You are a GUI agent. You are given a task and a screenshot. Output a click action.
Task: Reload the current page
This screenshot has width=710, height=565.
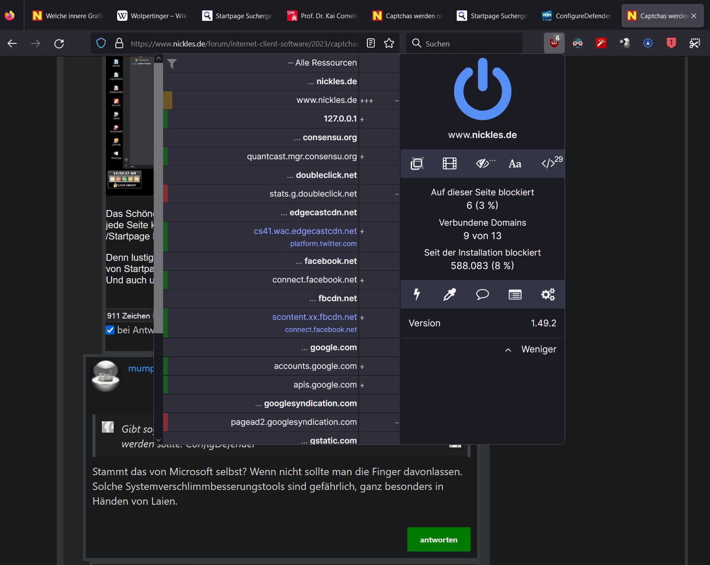point(59,43)
